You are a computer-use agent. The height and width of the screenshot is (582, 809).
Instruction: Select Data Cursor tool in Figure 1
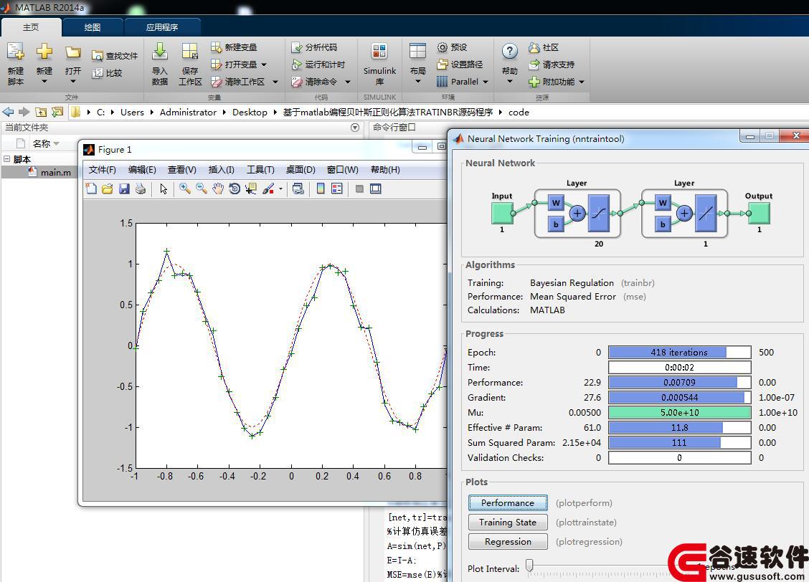(251, 189)
